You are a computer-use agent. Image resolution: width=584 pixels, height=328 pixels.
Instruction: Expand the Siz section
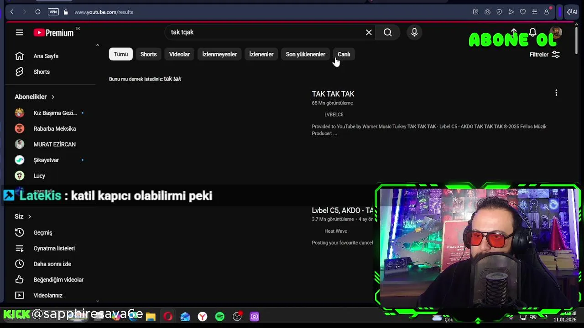(23, 216)
